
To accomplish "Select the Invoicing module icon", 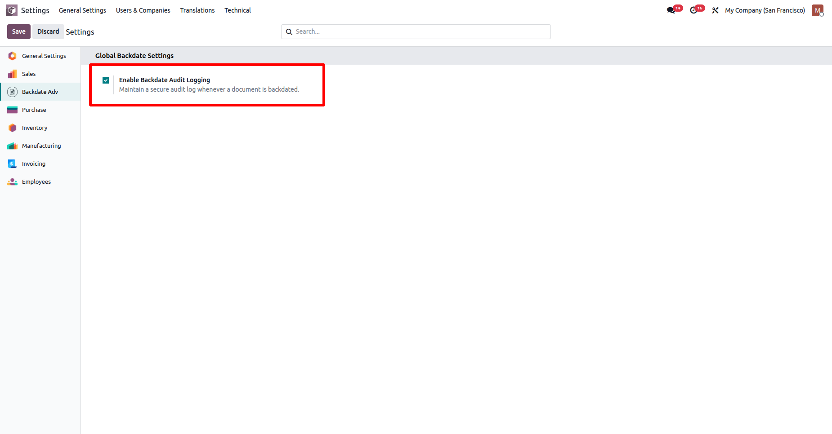I will click(13, 164).
